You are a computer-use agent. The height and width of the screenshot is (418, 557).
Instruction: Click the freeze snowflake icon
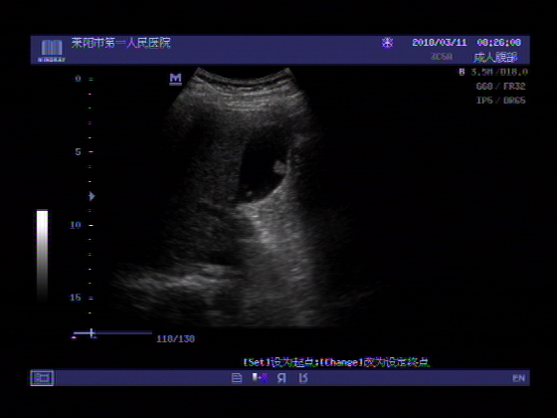coord(387,43)
